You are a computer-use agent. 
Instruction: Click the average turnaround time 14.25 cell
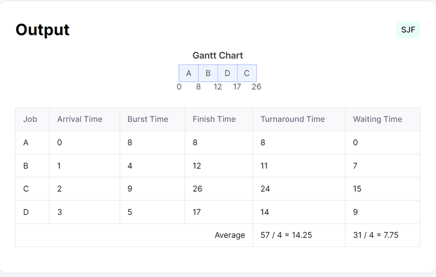point(286,235)
